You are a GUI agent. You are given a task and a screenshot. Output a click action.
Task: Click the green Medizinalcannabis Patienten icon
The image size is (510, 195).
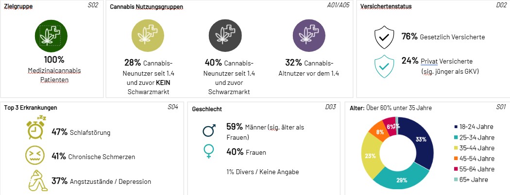point(51,36)
